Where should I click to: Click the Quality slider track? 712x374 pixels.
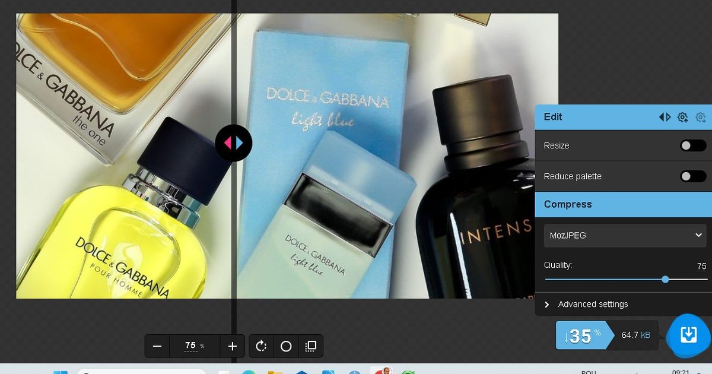[x=605, y=279]
